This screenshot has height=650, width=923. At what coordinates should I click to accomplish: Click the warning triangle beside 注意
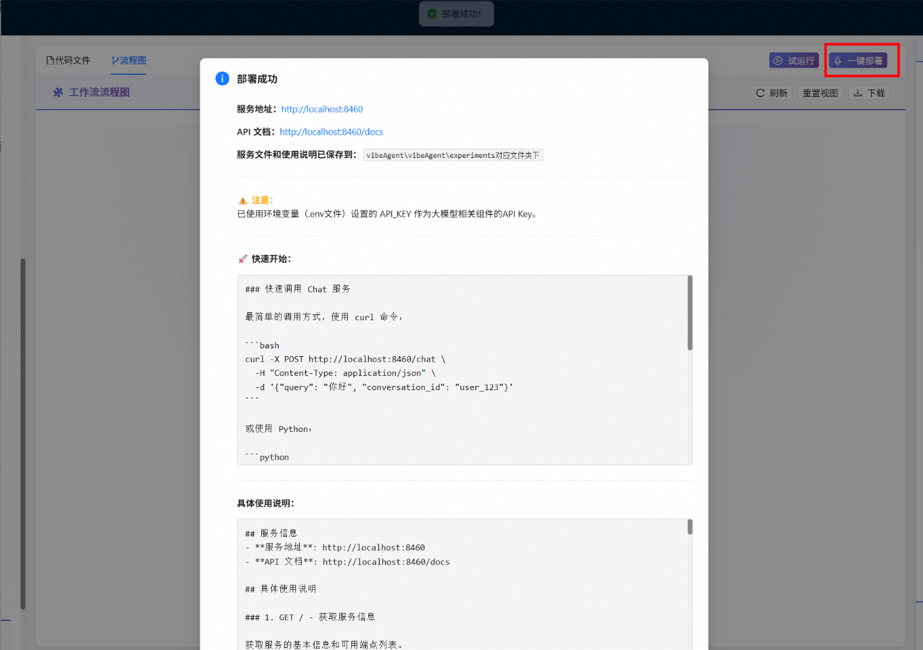242,200
